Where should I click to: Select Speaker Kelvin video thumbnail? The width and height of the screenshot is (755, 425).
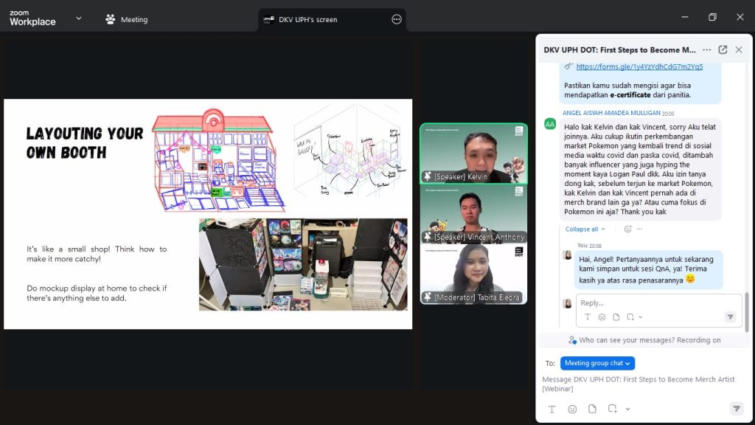pos(473,153)
